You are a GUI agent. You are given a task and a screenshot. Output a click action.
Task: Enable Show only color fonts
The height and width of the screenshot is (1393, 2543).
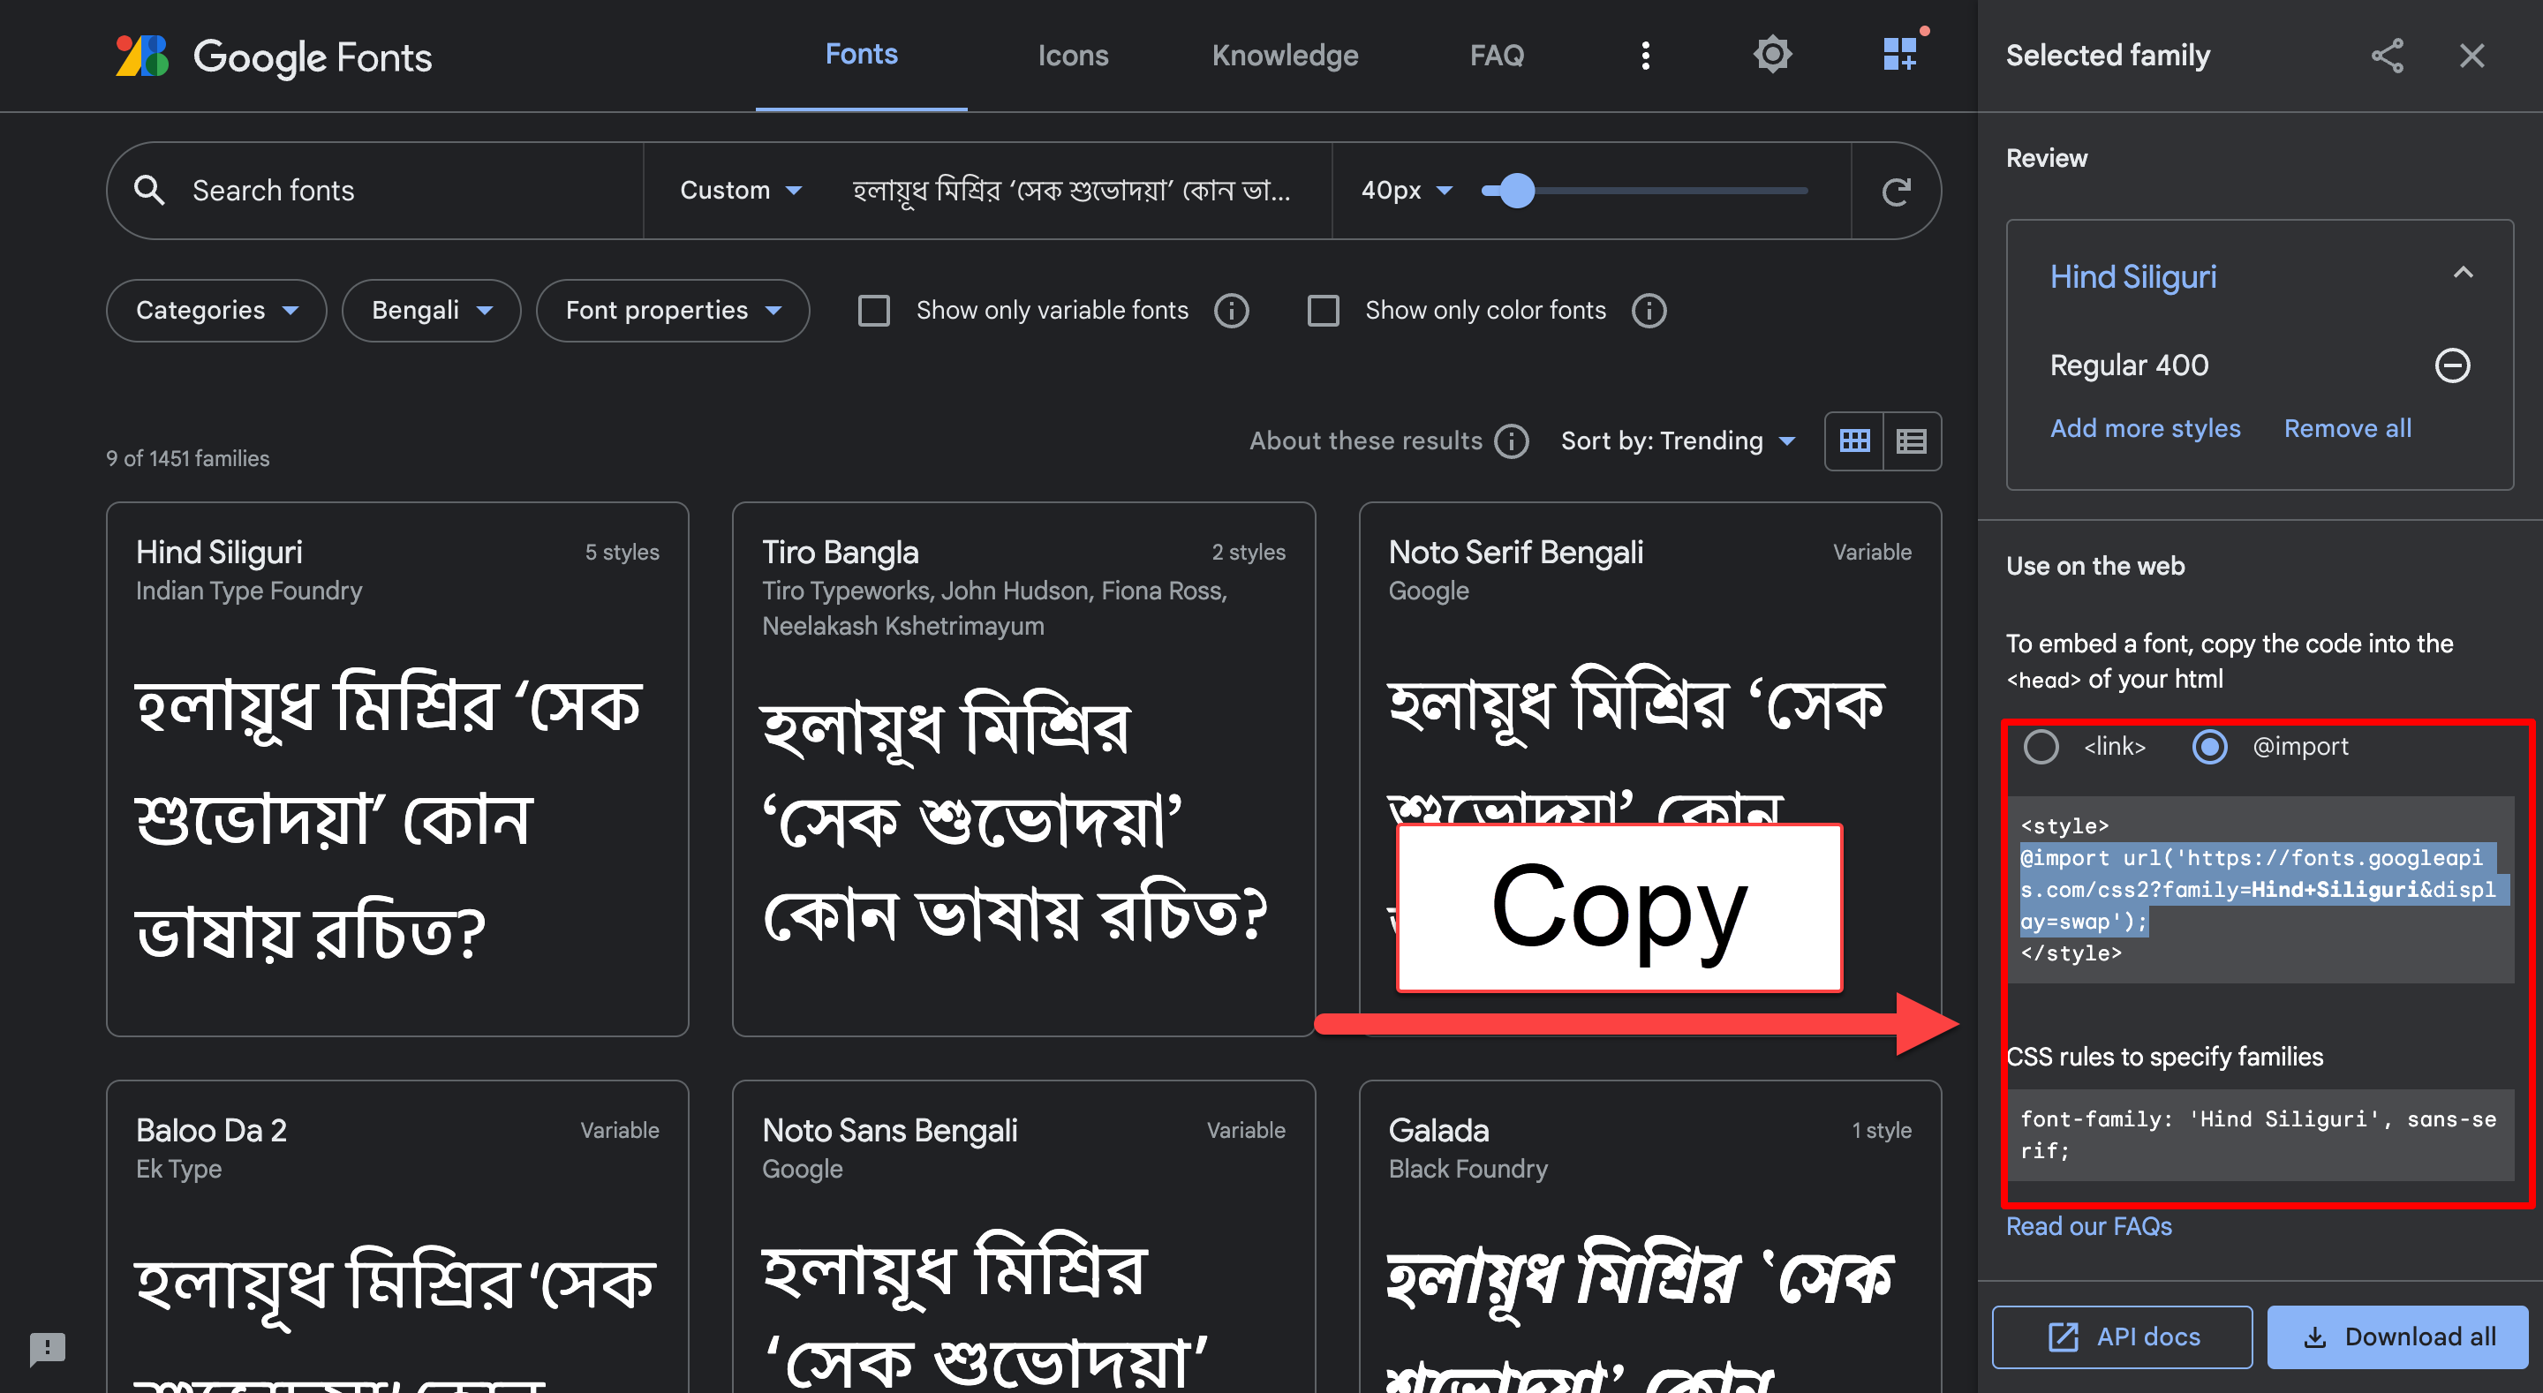1323,310
